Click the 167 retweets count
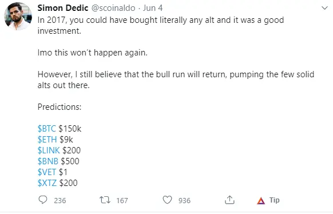This screenshot has height=214, width=333. click(122, 200)
